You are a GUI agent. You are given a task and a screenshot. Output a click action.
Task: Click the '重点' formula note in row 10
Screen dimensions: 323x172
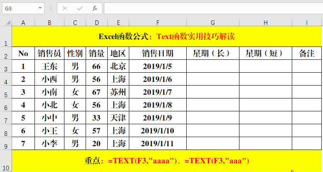tap(167, 161)
